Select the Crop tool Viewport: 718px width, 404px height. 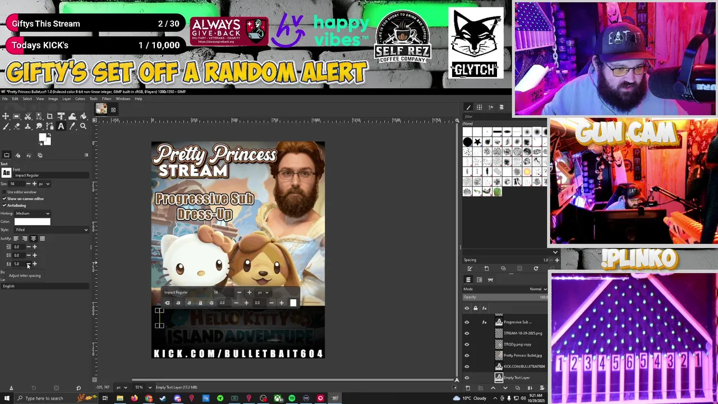[x=49, y=116]
